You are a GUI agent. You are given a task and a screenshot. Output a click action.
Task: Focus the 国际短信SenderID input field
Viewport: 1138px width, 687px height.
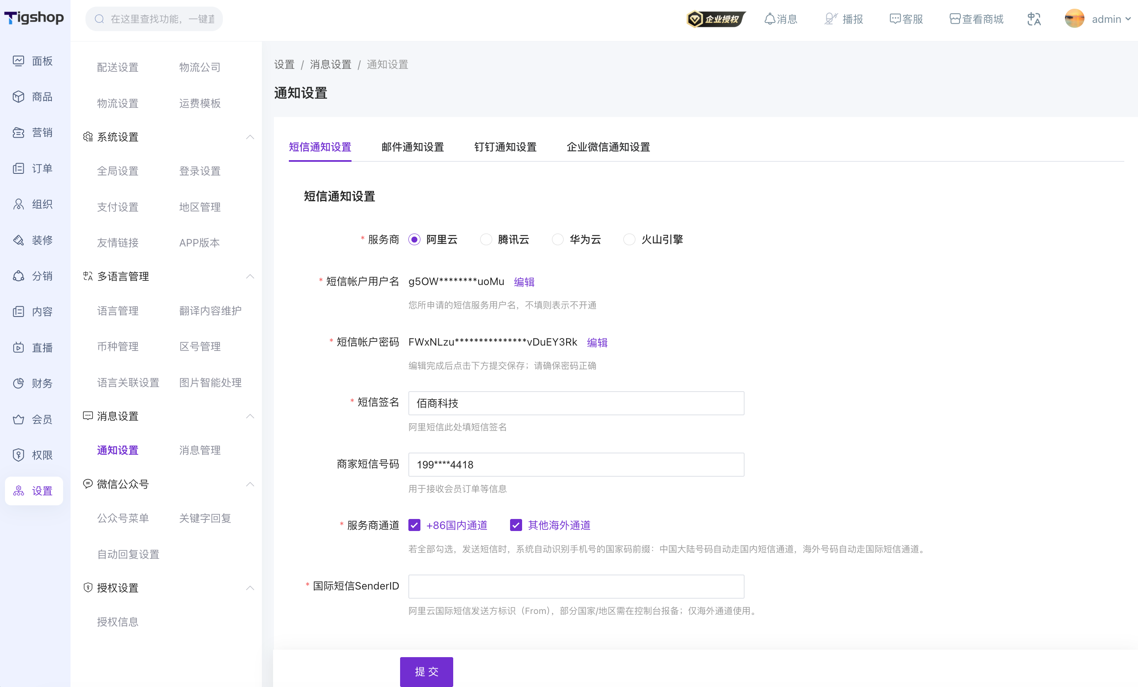coord(576,586)
